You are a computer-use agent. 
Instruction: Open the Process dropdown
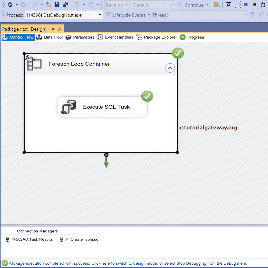coord(100,15)
